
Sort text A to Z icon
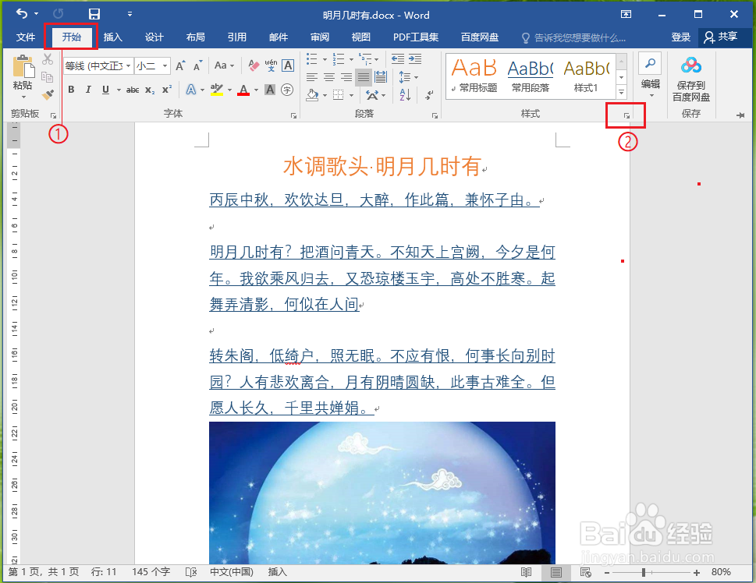pyautogui.click(x=405, y=94)
